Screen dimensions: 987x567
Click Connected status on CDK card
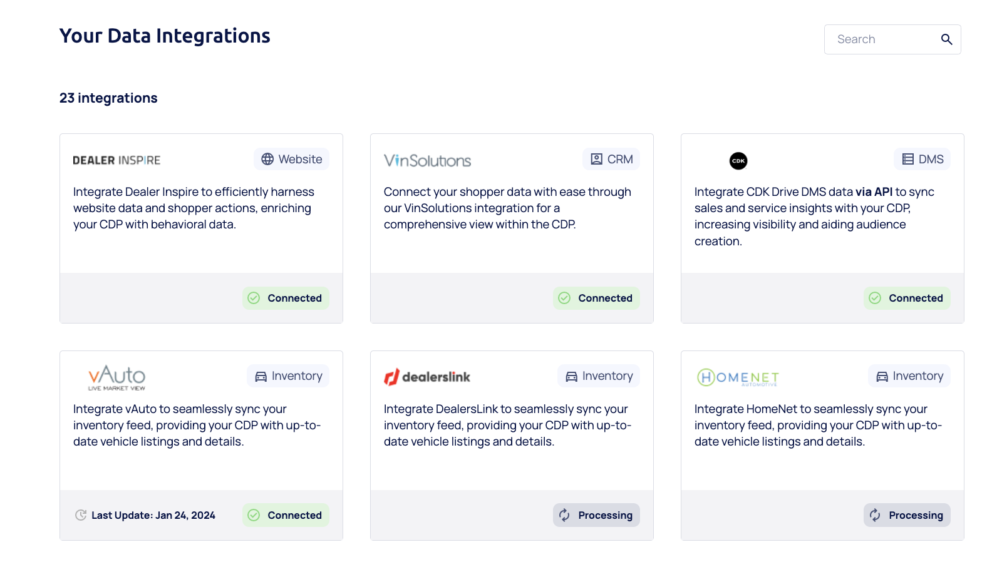(907, 299)
